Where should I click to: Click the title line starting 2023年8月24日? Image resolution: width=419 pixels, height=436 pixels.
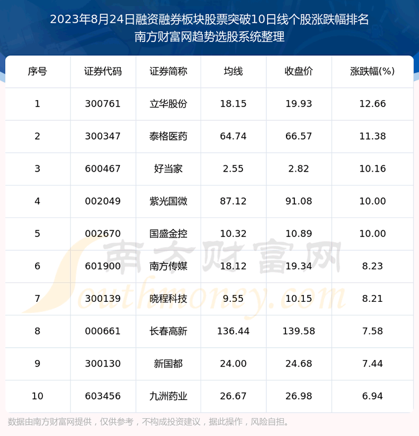(209, 20)
